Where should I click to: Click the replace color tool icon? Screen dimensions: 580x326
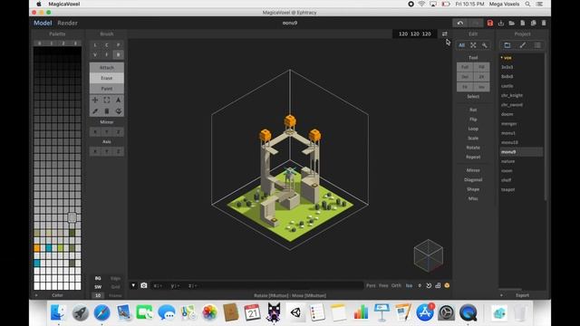(x=119, y=110)
